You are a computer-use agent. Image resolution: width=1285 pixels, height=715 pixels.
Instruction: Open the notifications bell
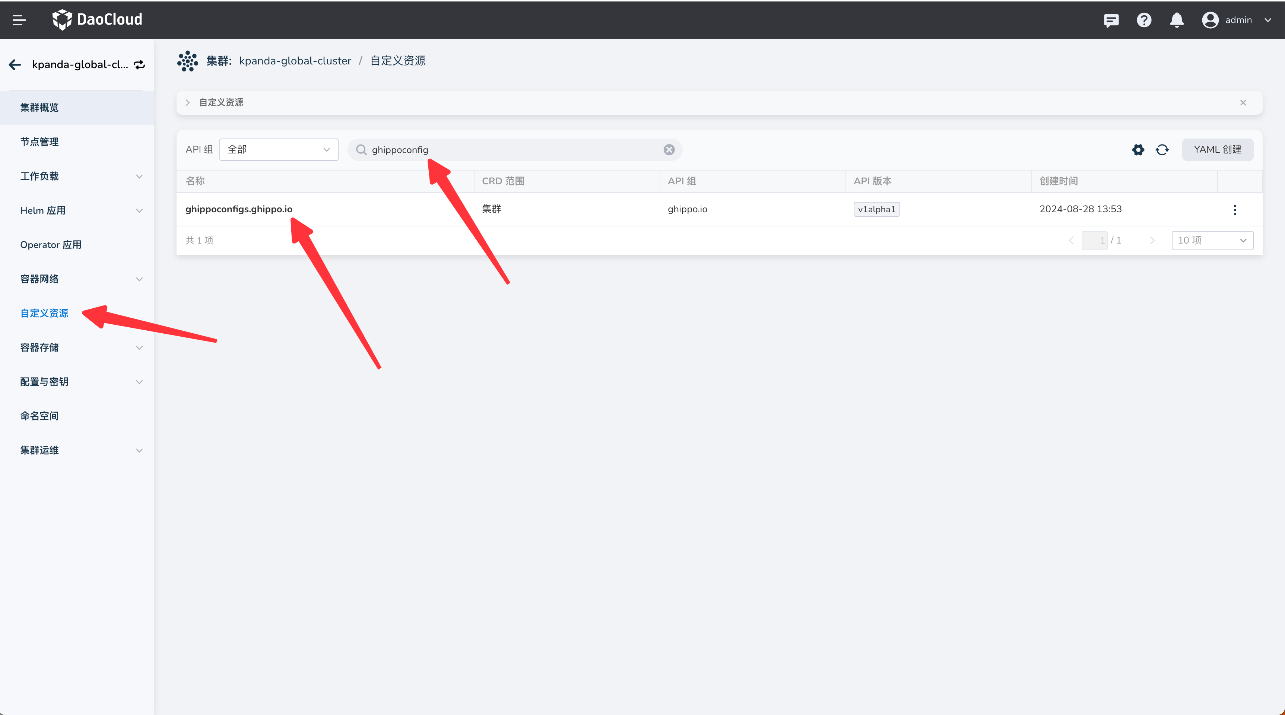click(1177, 20)
